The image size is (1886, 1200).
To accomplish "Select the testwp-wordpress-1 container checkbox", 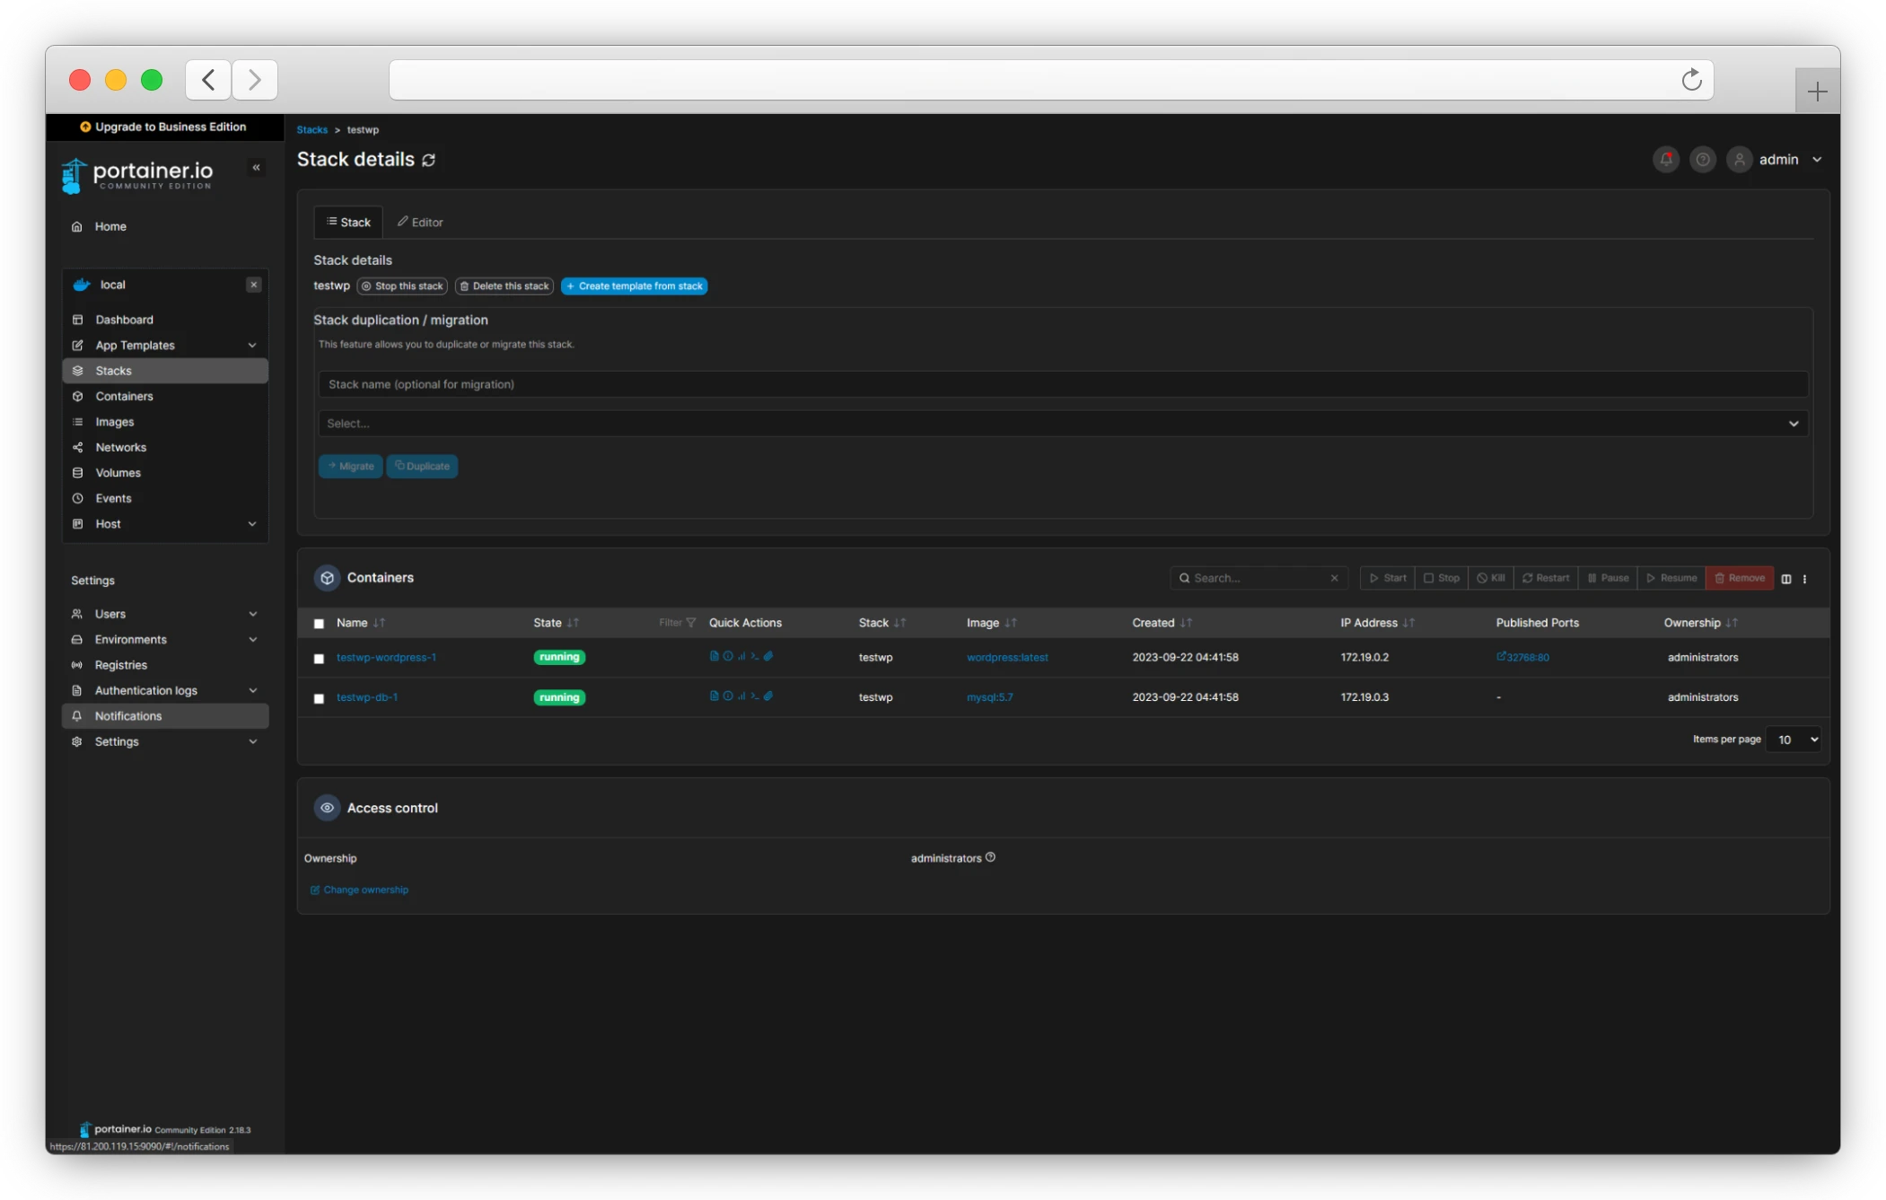I will click(x=319, y=659).
